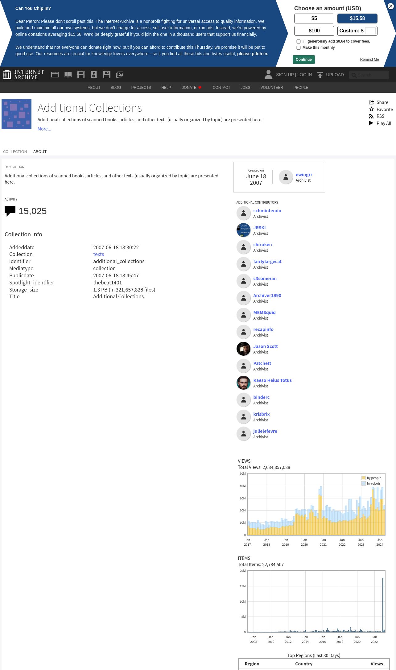Click the custom donation amount field
The height and width of the screenshot is (670, 396).
[370, 31]
